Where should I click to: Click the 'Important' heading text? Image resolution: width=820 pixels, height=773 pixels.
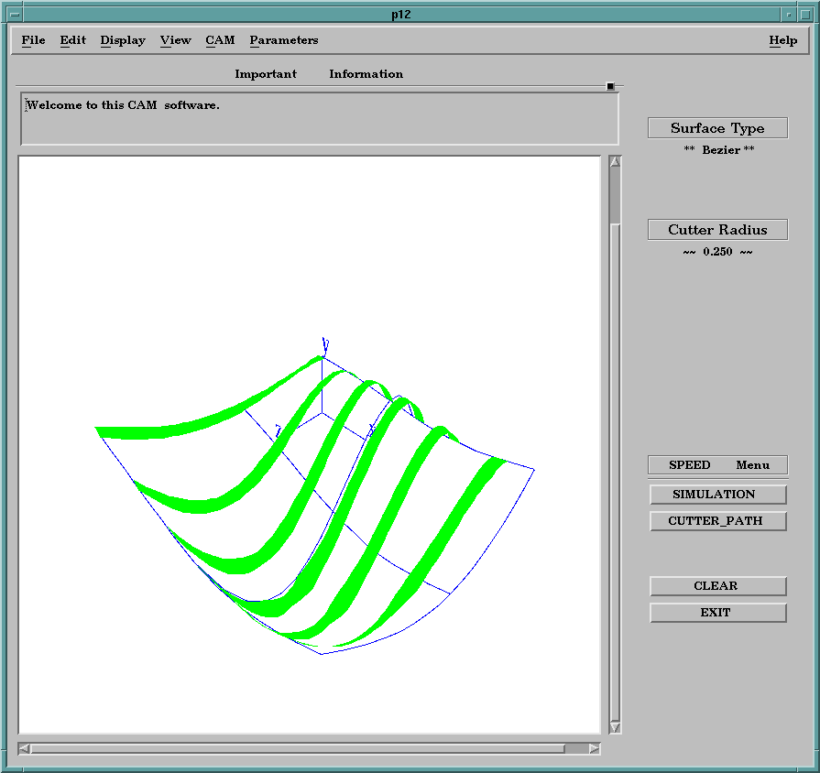tap(266, 74)
